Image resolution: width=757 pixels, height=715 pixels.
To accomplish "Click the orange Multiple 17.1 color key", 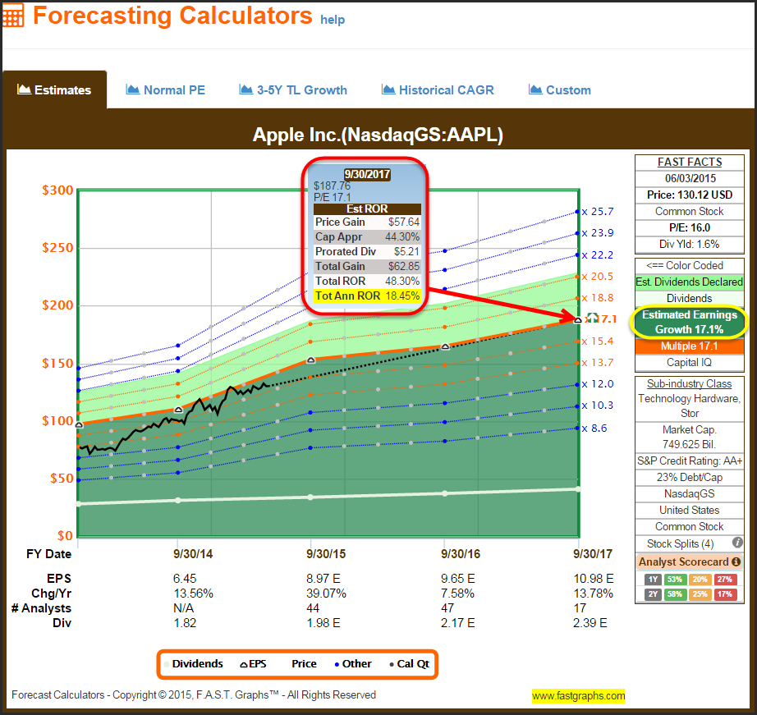I will click(690, 346).
